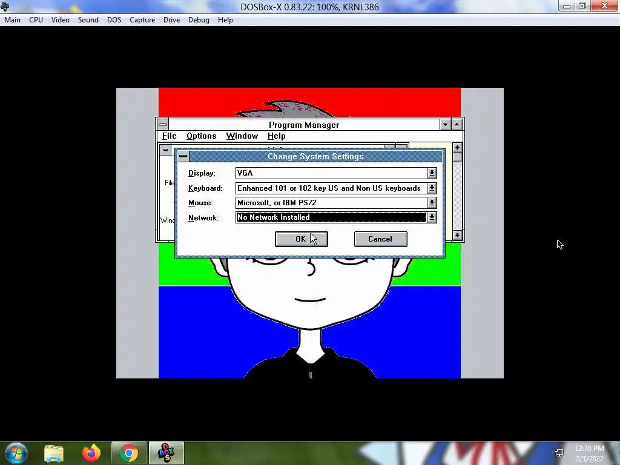Click the Network label
Screen dimensions: 620x465
click(x=203, y=218)
